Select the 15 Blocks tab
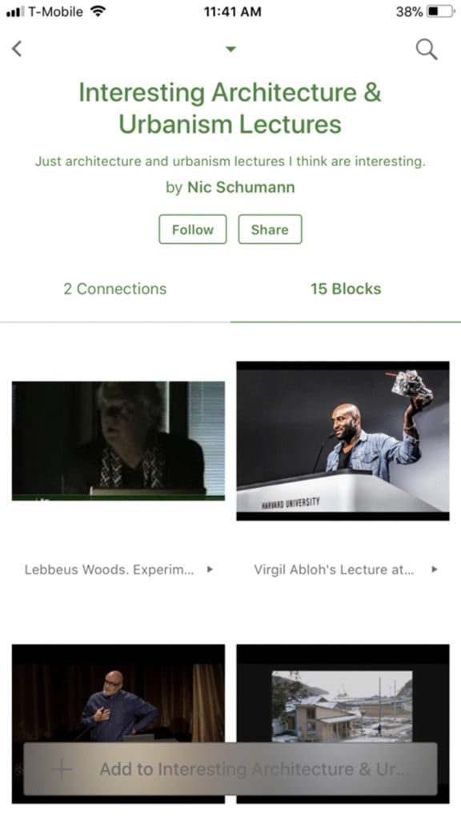This screenshot has height=819, width=461. click(346, 289)
